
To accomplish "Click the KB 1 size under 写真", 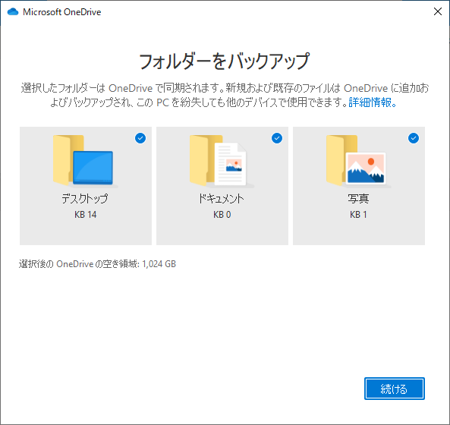I will (x=358, y=215).
